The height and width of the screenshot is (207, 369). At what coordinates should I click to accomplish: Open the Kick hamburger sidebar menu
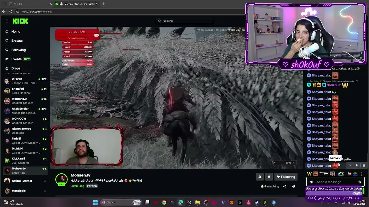(7, 21)
